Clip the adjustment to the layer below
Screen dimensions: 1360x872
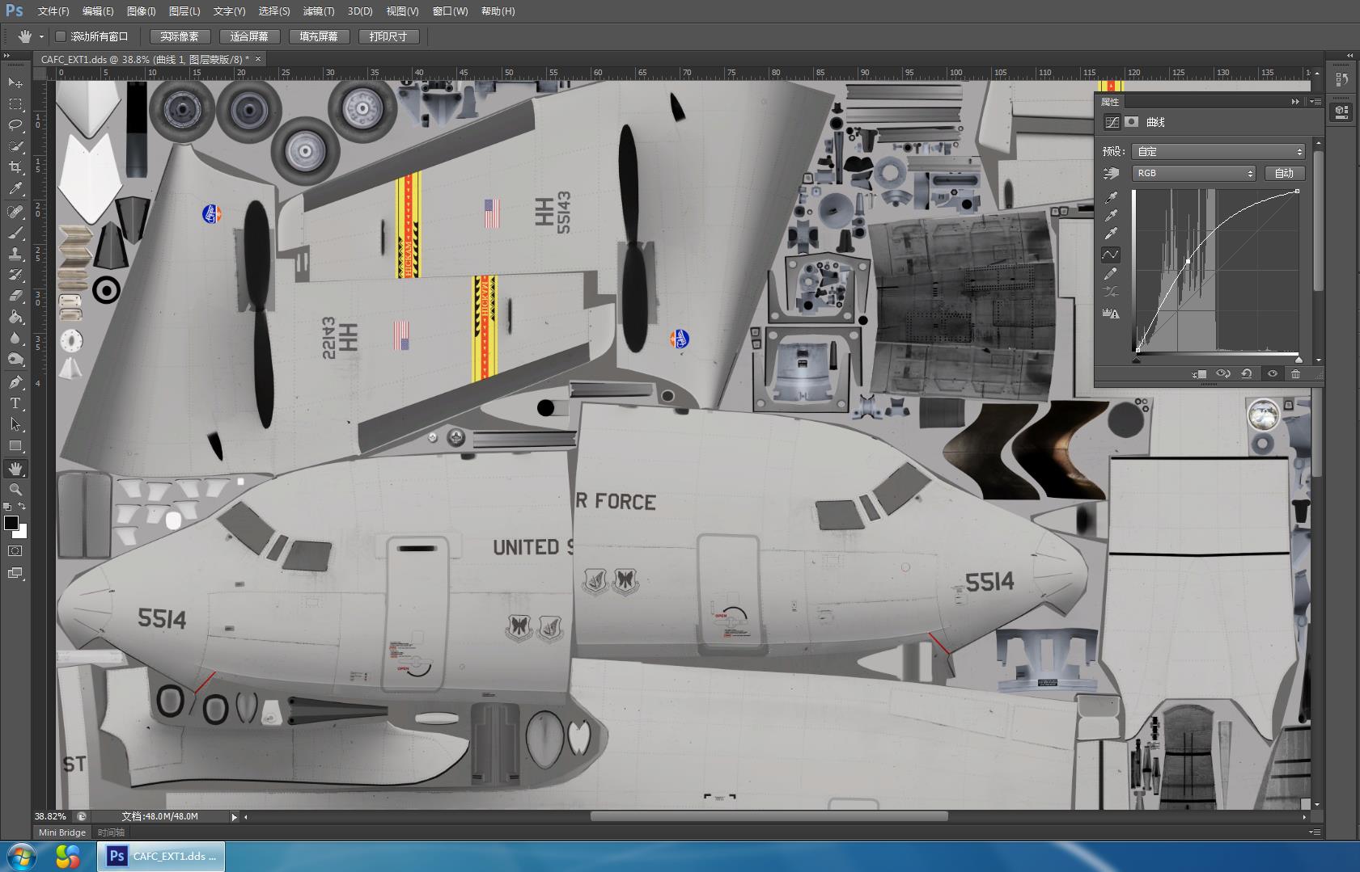coord(1200,374)
